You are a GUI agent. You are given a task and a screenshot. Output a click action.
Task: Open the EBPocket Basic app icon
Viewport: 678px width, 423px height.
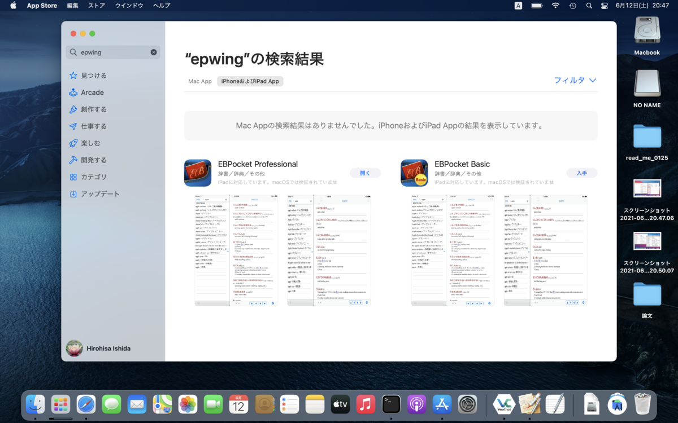point(414,173)
